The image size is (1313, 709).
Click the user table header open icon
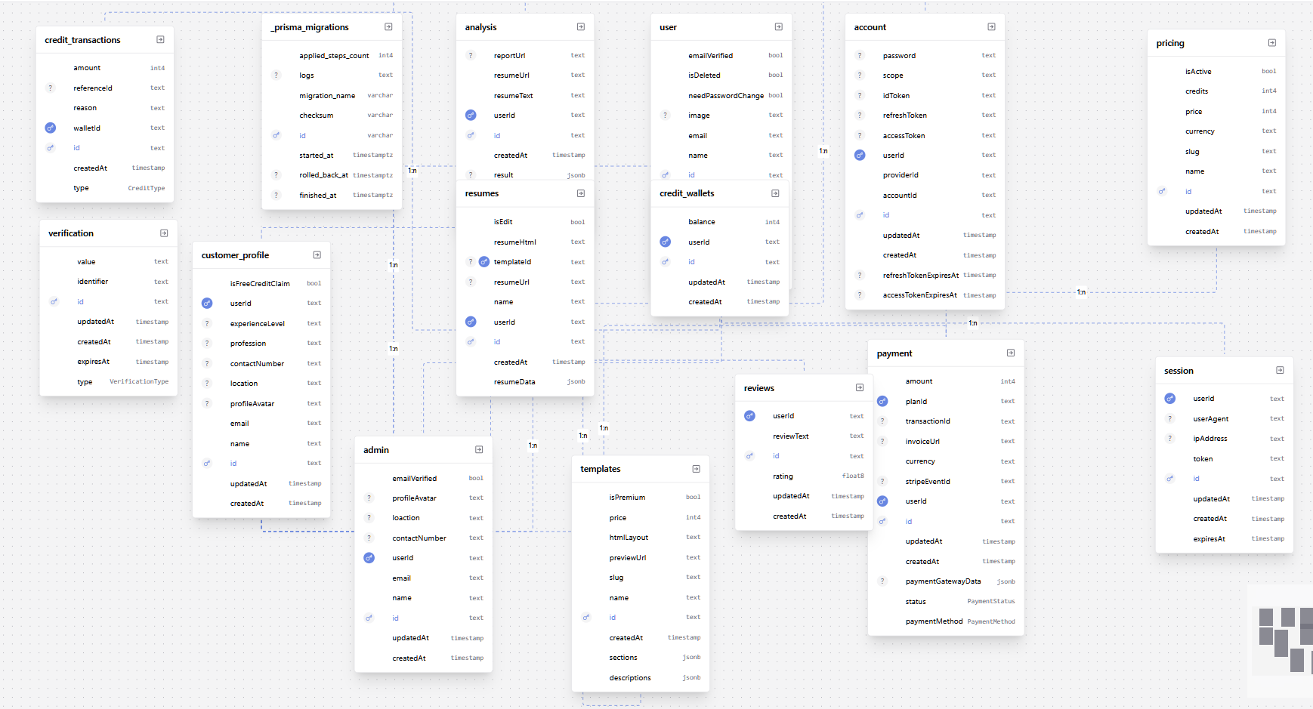coord(779,26)
